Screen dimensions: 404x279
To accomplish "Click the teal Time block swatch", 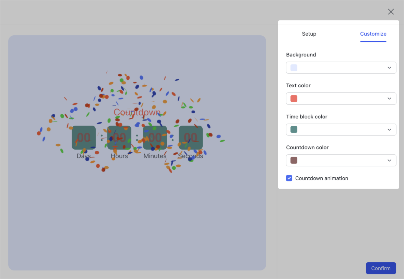I will click(294, 129).
